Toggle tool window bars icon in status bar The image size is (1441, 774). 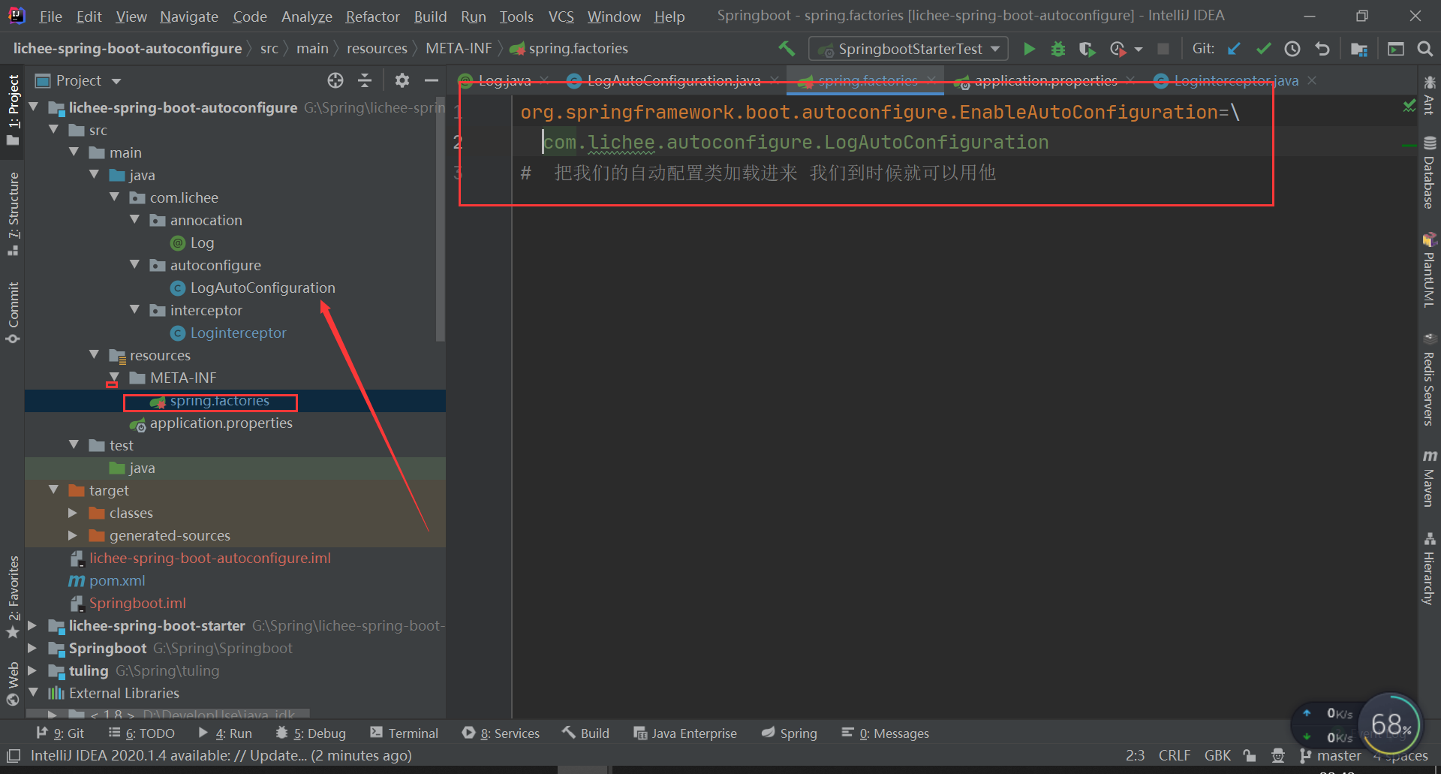pyautogui.click(x=14, y=755)
